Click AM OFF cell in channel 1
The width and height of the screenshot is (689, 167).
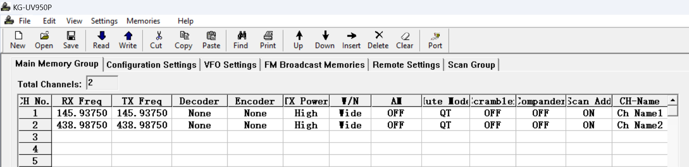[x=396, y=113]
